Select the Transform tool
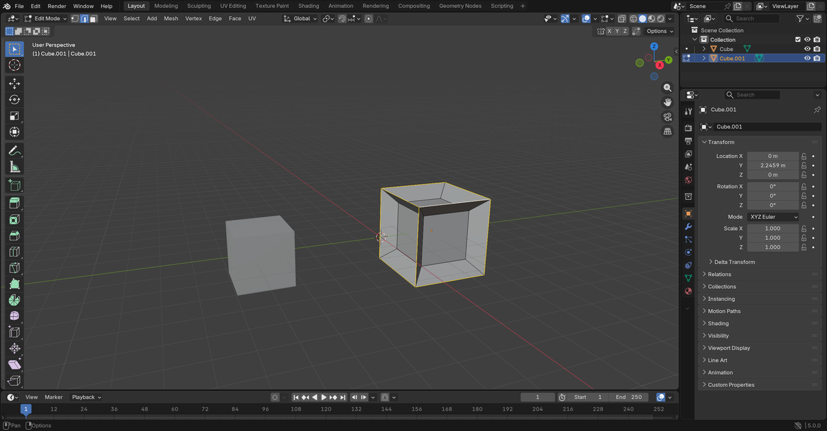The width and height of the screenshot is (827, 431). pyautogui.click(x=14, y=132)
